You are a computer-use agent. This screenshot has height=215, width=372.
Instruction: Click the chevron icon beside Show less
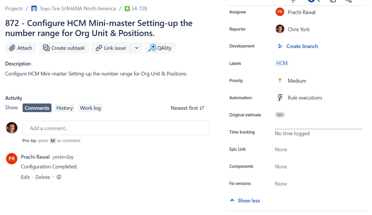(232, 200)
